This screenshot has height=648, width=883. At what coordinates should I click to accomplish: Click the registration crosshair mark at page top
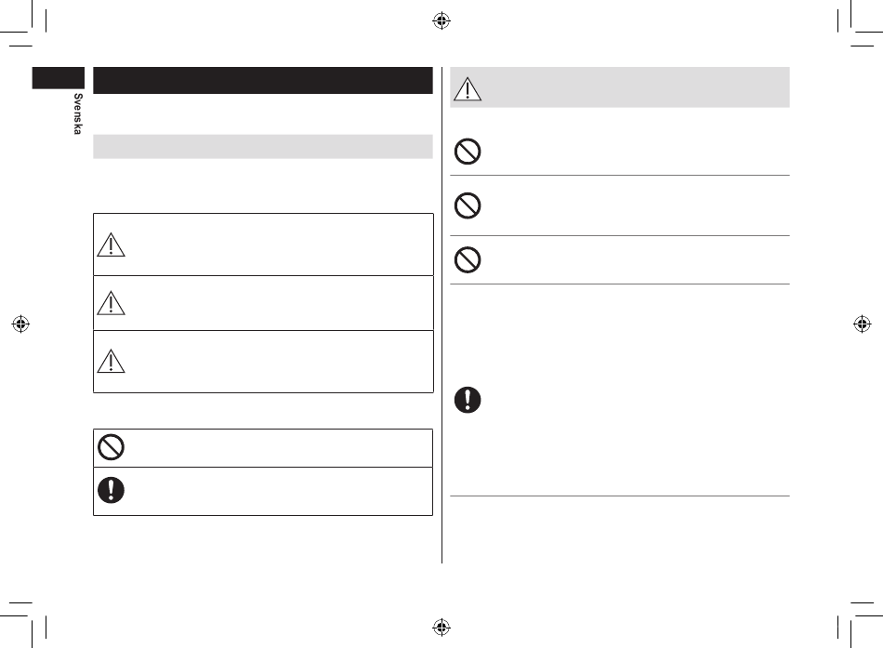point(441,20)
